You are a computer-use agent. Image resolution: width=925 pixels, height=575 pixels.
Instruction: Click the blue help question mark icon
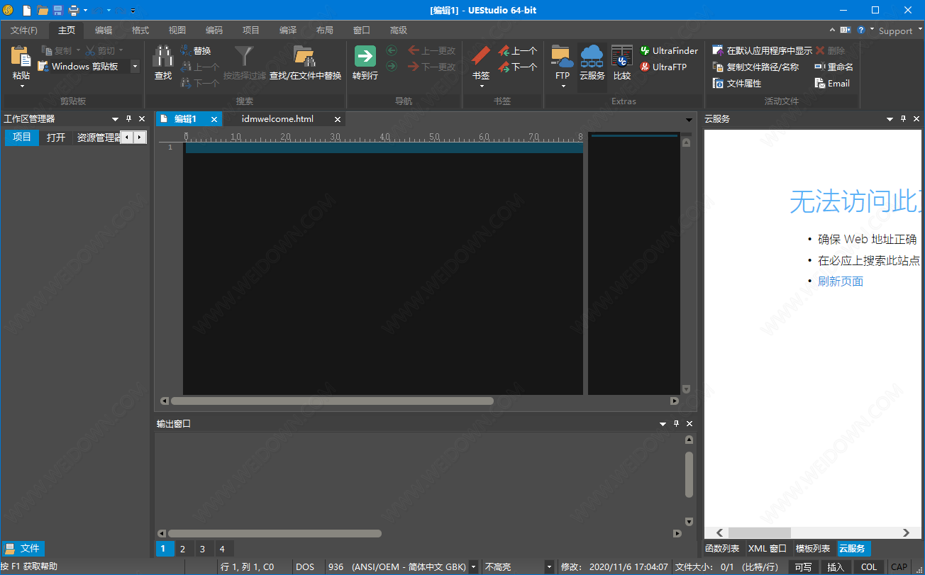[x=861, y=30]
